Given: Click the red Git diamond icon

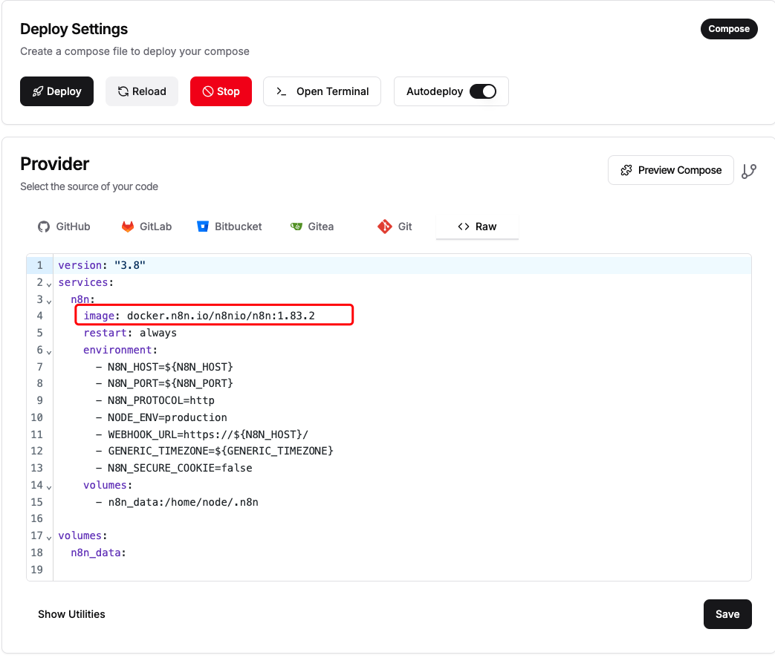Looking at the screenshot, I should (x=384, y=227).
